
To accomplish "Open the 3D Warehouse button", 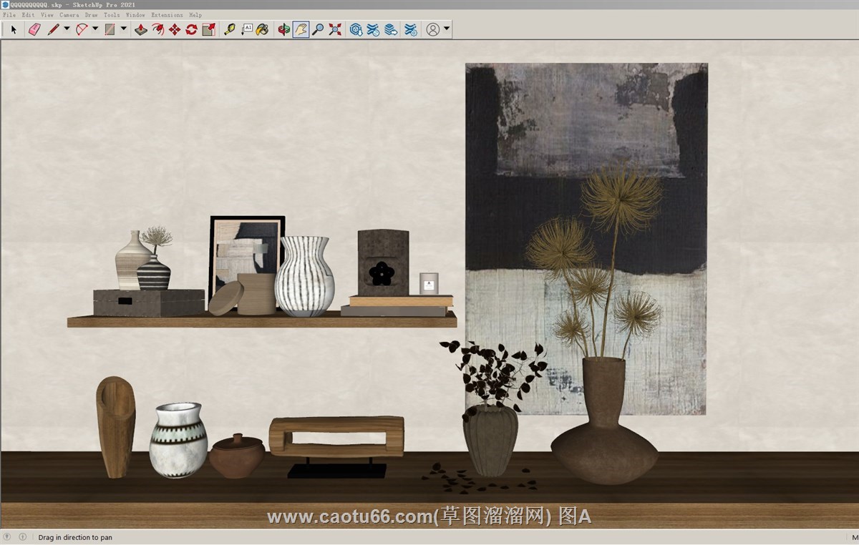I will click(x=356, y=29).
